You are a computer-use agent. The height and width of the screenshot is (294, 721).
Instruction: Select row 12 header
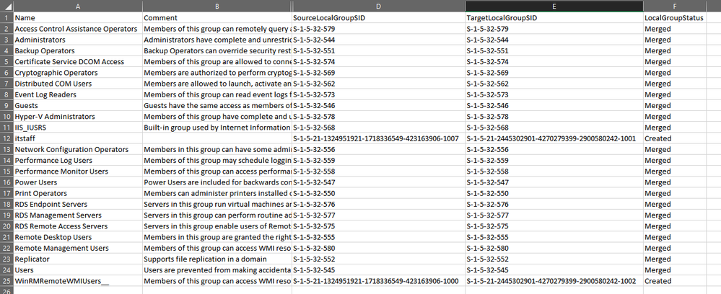[6, 138]
